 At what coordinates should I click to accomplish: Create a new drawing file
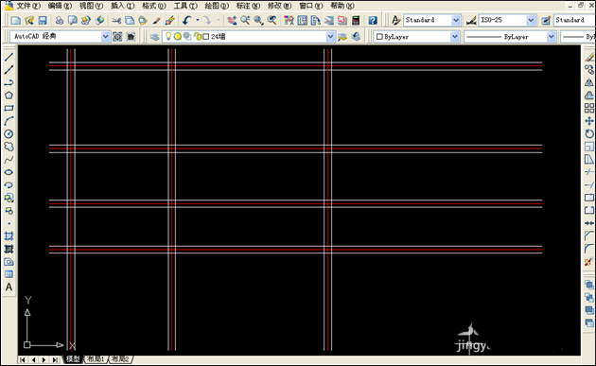click(16, 20)
